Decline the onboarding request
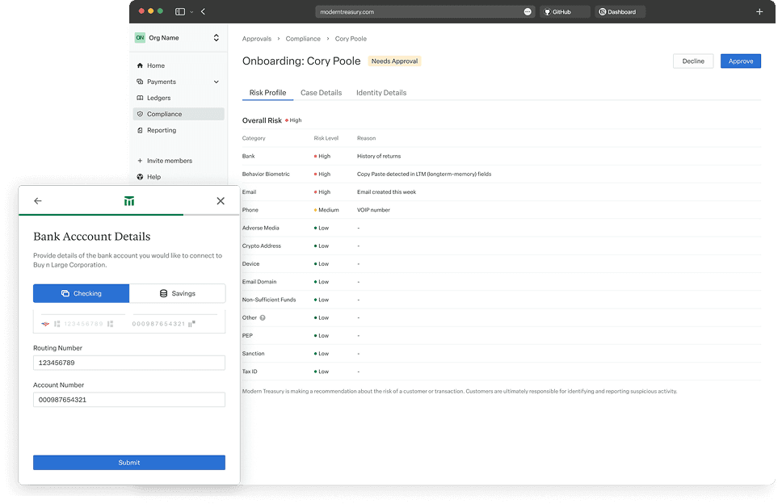 click(692, 61)
